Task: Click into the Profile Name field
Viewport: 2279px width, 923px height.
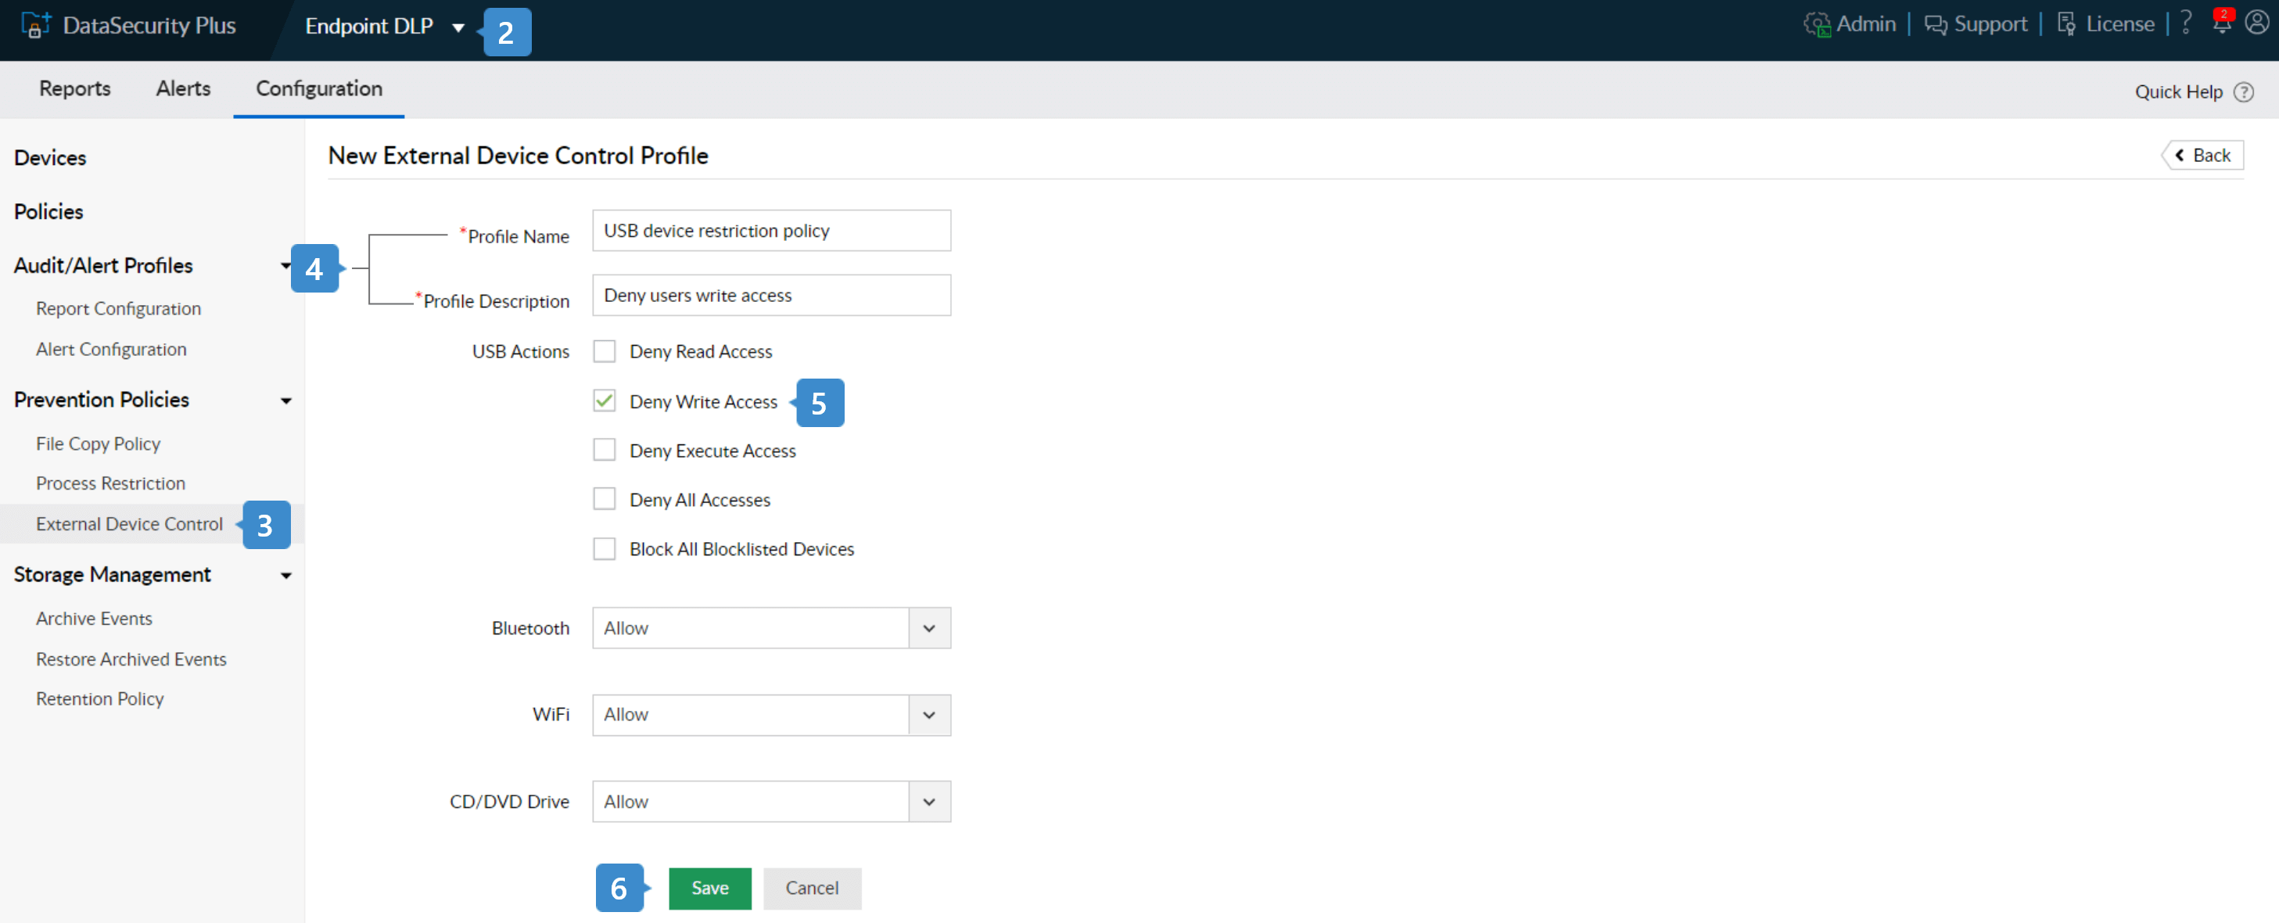Action: coord(770,230)
